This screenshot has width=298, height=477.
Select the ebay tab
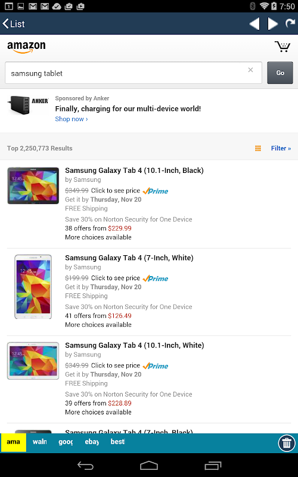coord(92,442)
